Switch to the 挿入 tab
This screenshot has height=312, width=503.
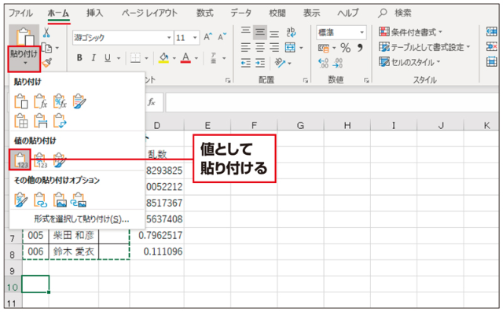tap(94, 13)
